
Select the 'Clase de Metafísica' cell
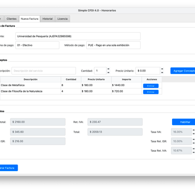[x=30, y=85]
